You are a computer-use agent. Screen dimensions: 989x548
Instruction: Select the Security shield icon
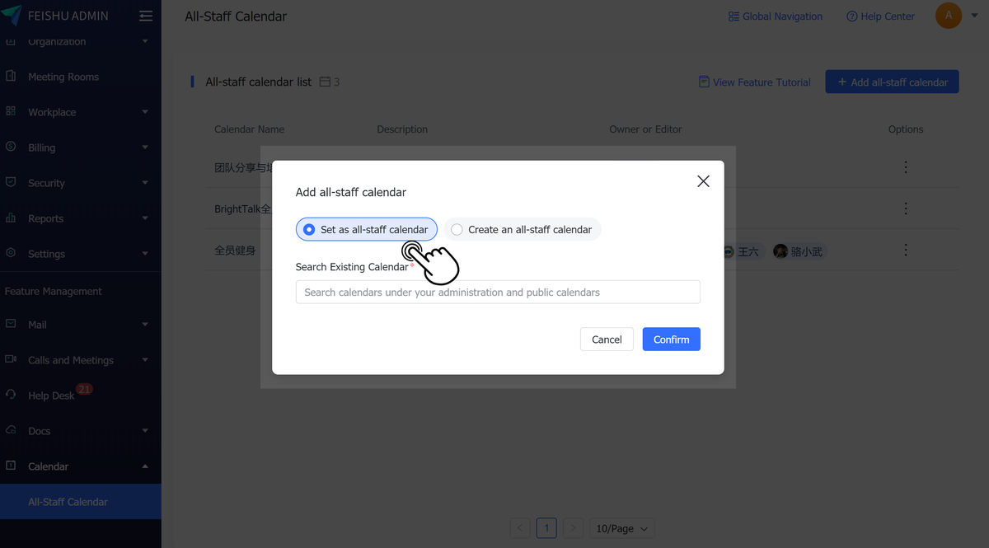pyautogui.click(x=9, y=182)
